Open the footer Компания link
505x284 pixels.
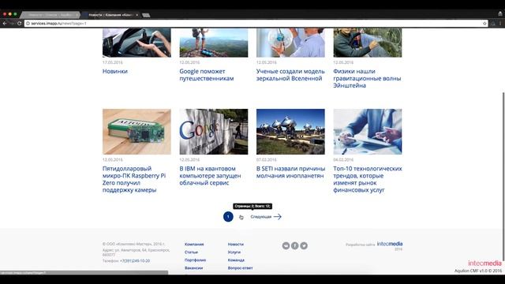click(x=194, y=245)
